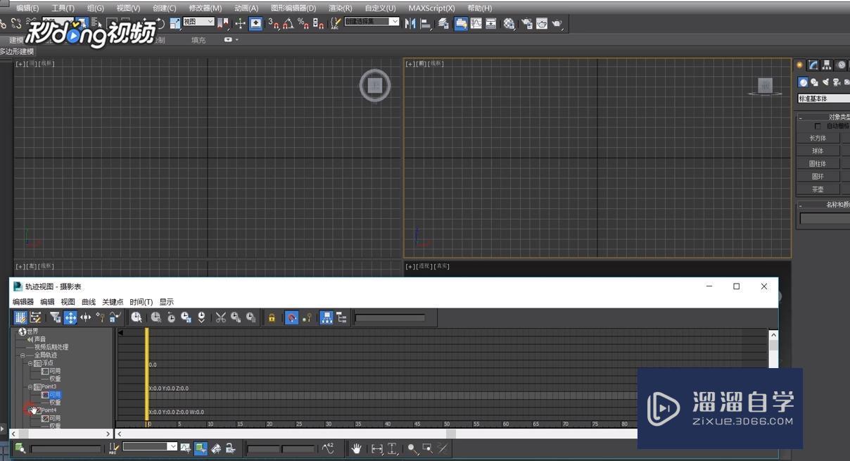This screenshot has height=461, width=850.
Task: Click the Copy Time icon
Action: pyautogui.click(x=236, y=318)
